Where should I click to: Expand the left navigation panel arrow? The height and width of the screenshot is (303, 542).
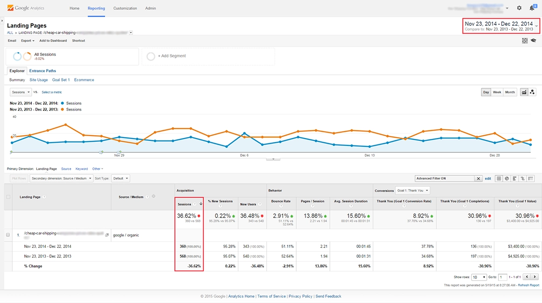[x=2, y=21]
